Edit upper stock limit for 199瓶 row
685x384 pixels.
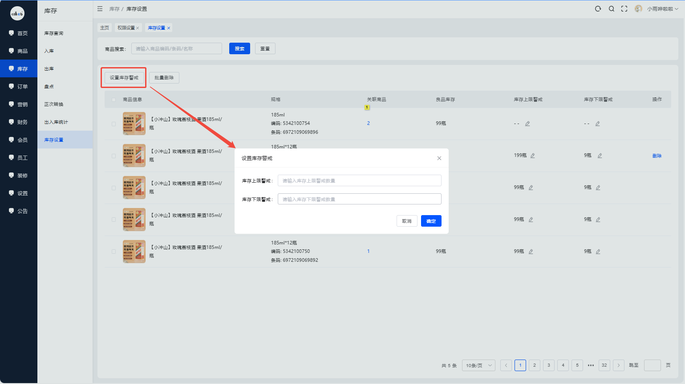532,156
